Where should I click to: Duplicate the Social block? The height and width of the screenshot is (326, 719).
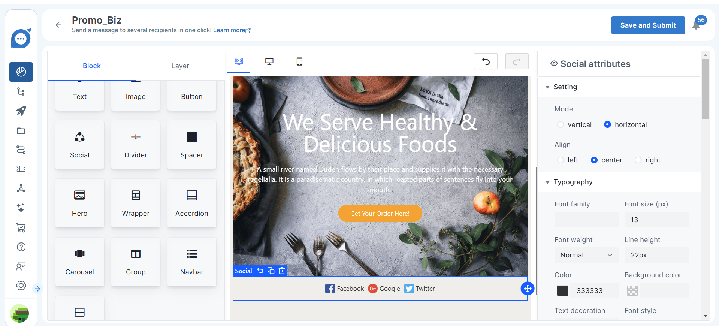(x=271, y=271)
